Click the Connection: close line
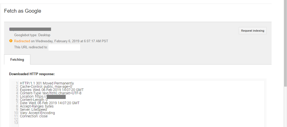Image resolution: width=287 pixels, height=127 pixels. pyautogui.click(x=34, y=116)
